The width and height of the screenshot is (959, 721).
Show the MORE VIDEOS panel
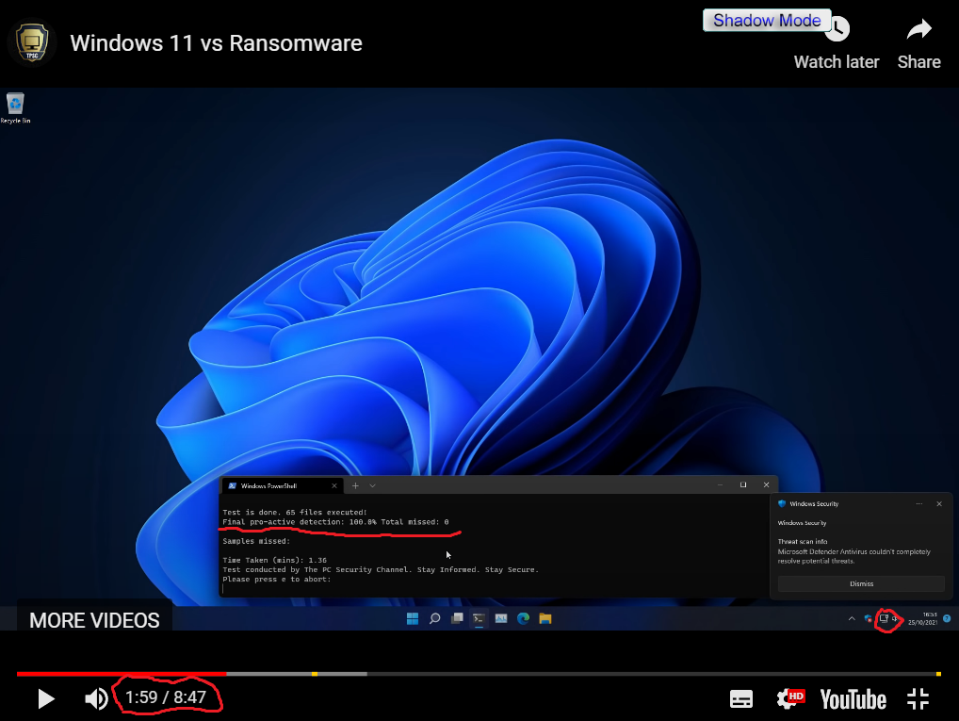[x=94, y=620]
